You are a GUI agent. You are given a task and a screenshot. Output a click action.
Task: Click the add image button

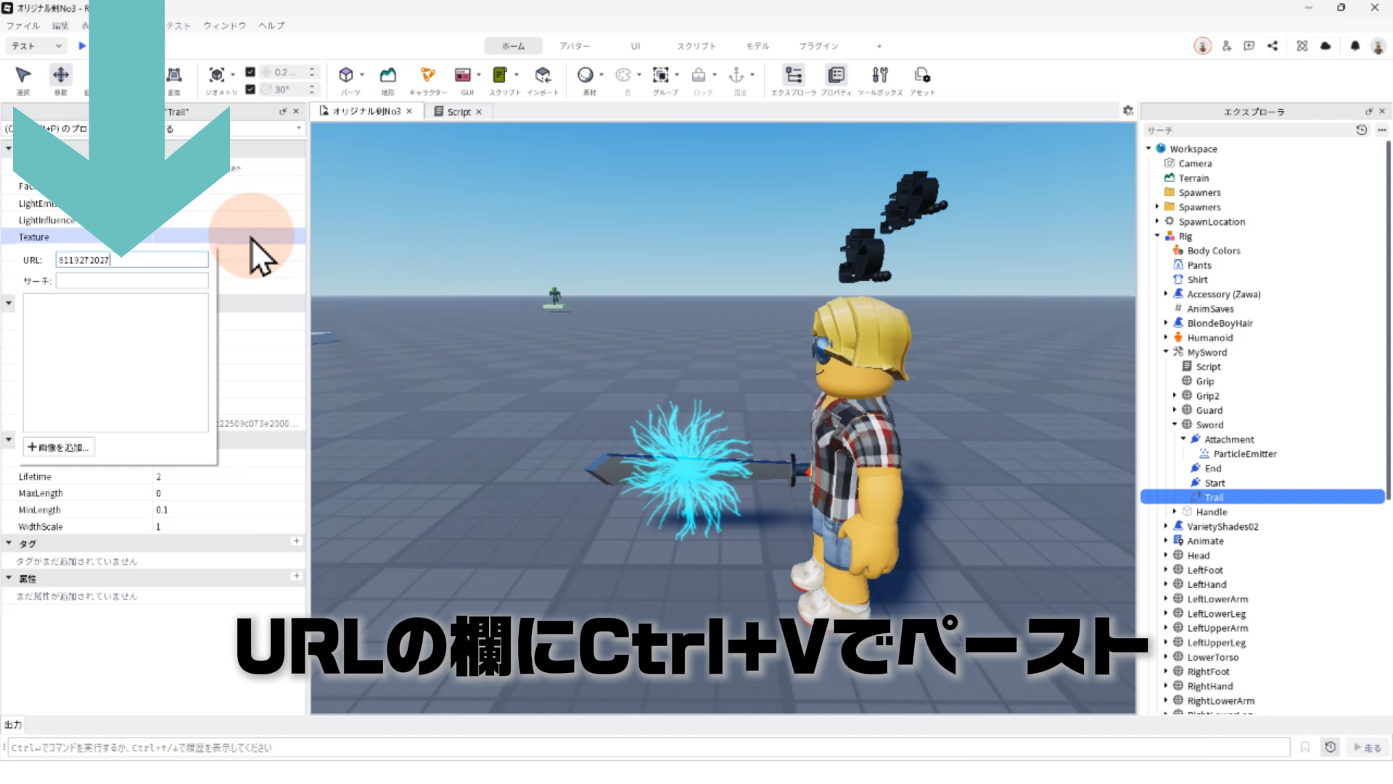pos(59,447)
